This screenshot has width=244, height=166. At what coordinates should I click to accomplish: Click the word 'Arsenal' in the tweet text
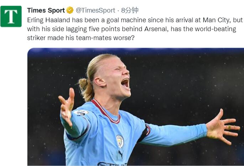point(156,29)
